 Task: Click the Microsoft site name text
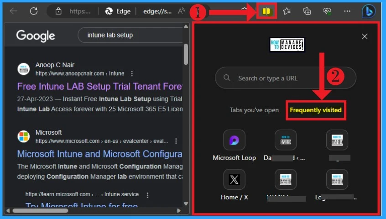pyautogui.click(x=48, y=132)
